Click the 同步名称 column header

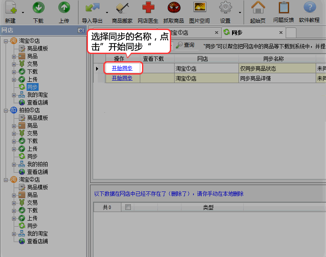[x=277, y=59]
